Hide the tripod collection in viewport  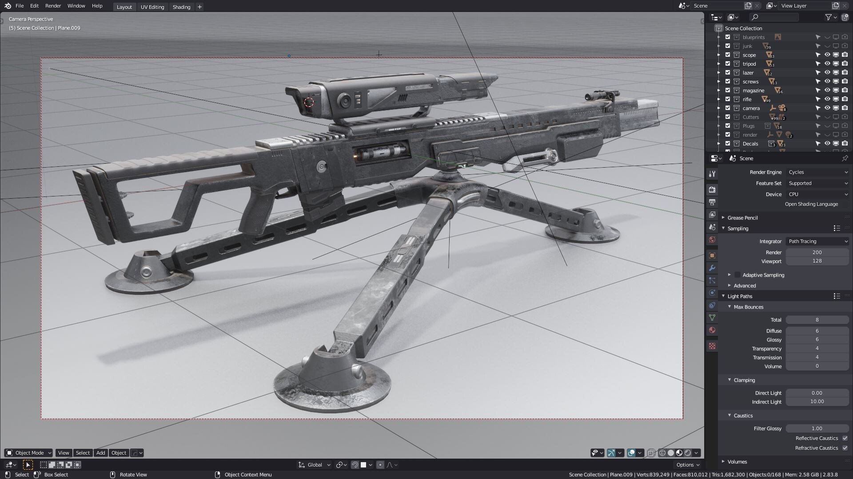coord(836,64)
